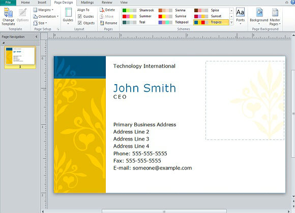Minimize the ribbon with the caret
This screenshot has height=213, width=295.
tap(287, 3)
